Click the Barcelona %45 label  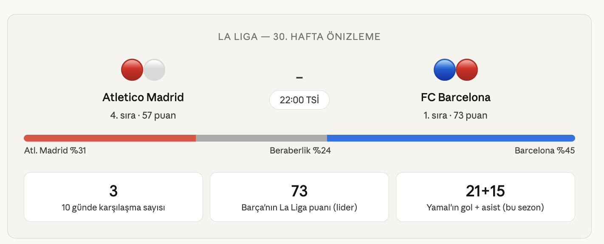[545, 150]
